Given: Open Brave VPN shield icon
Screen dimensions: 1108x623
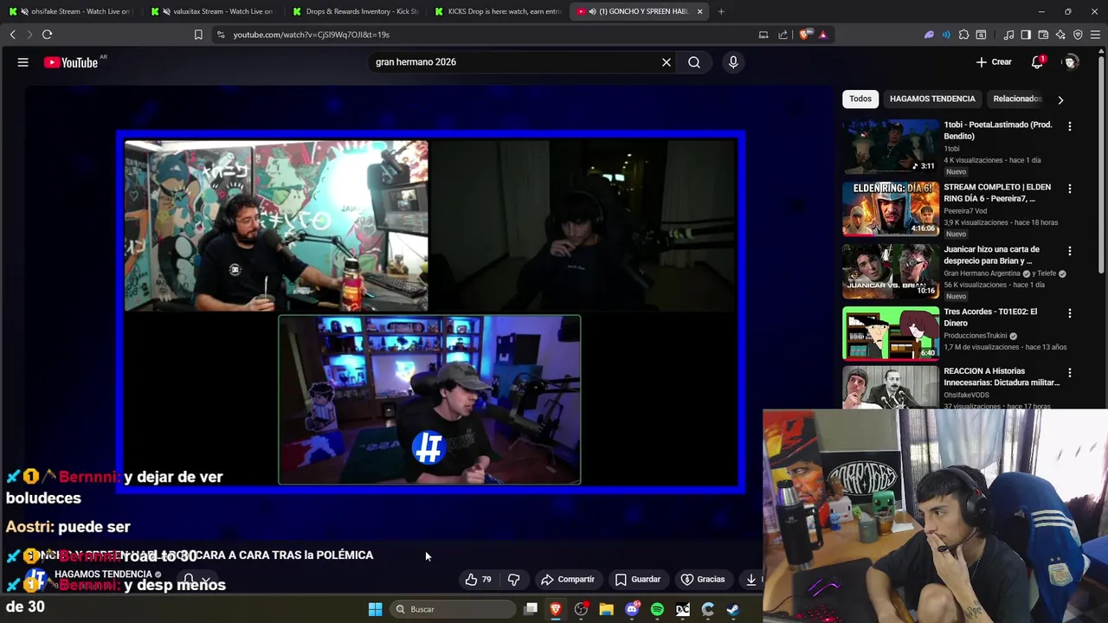Looking at the screenshot, I should (x=1078, y=35).
